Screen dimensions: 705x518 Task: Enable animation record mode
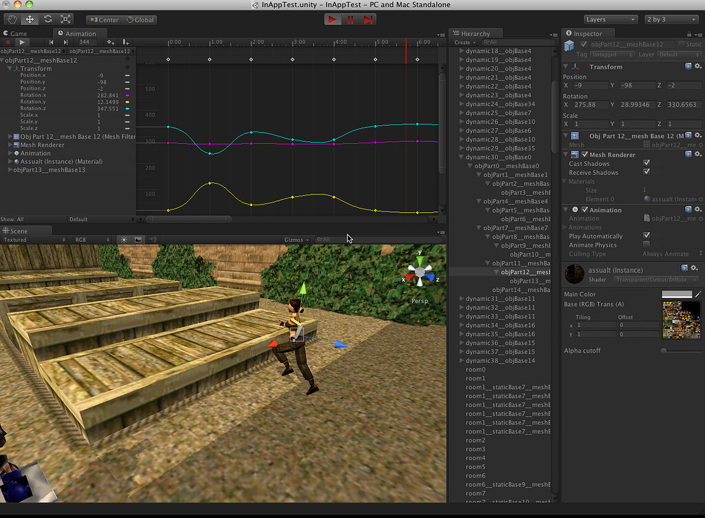tap(7, 42)
